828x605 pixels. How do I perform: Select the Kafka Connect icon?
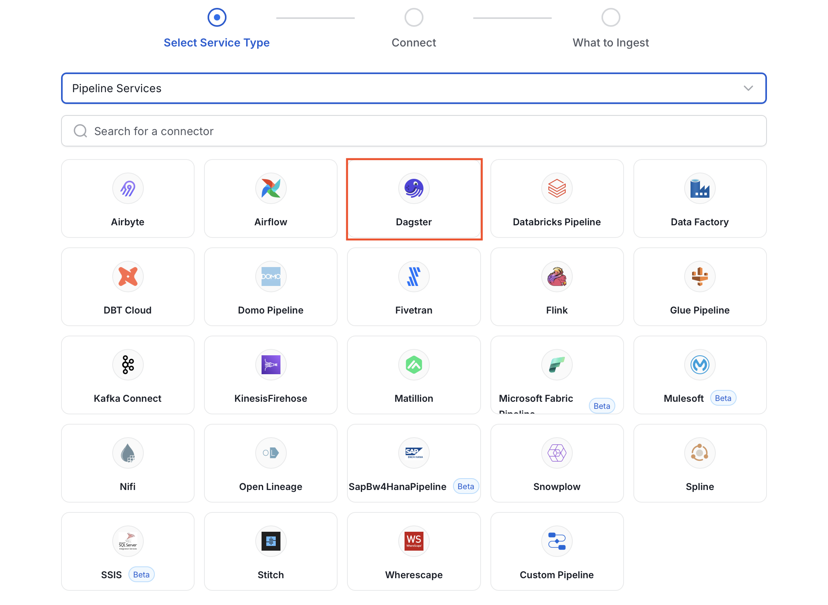128,365
